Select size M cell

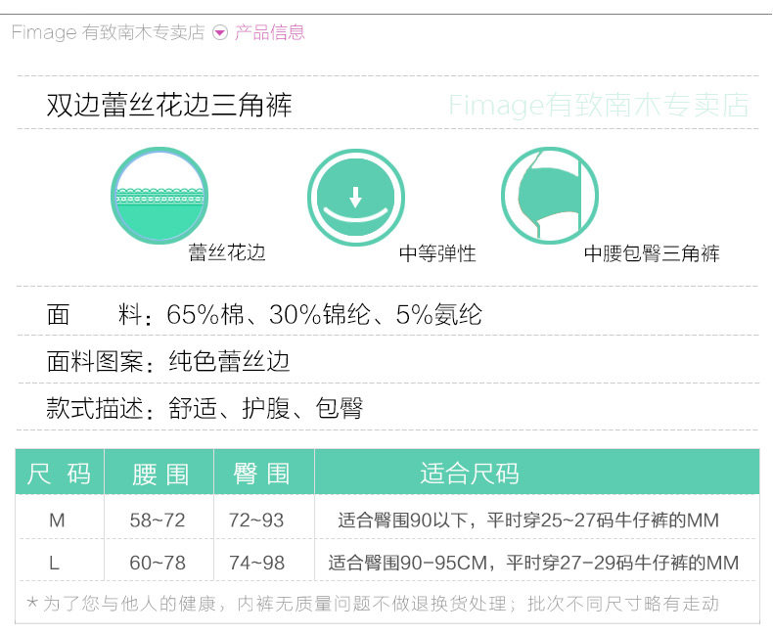click(57, 521)
